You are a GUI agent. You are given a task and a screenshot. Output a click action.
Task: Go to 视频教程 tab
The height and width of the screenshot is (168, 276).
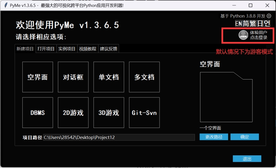(x=88, y=49)
